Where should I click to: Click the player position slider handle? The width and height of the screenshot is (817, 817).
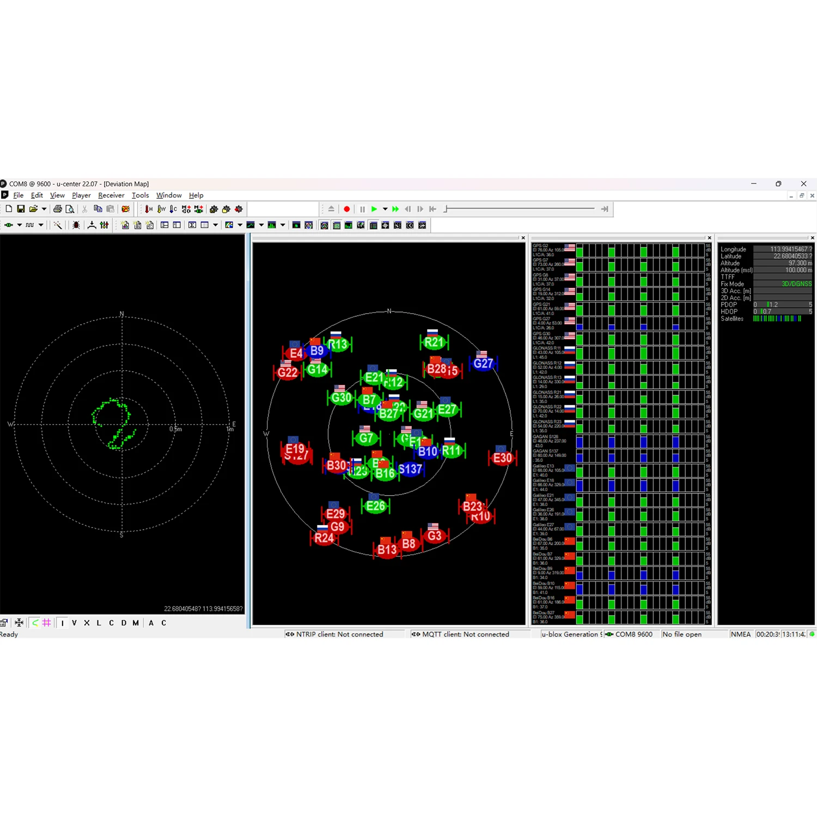point(446,209)
